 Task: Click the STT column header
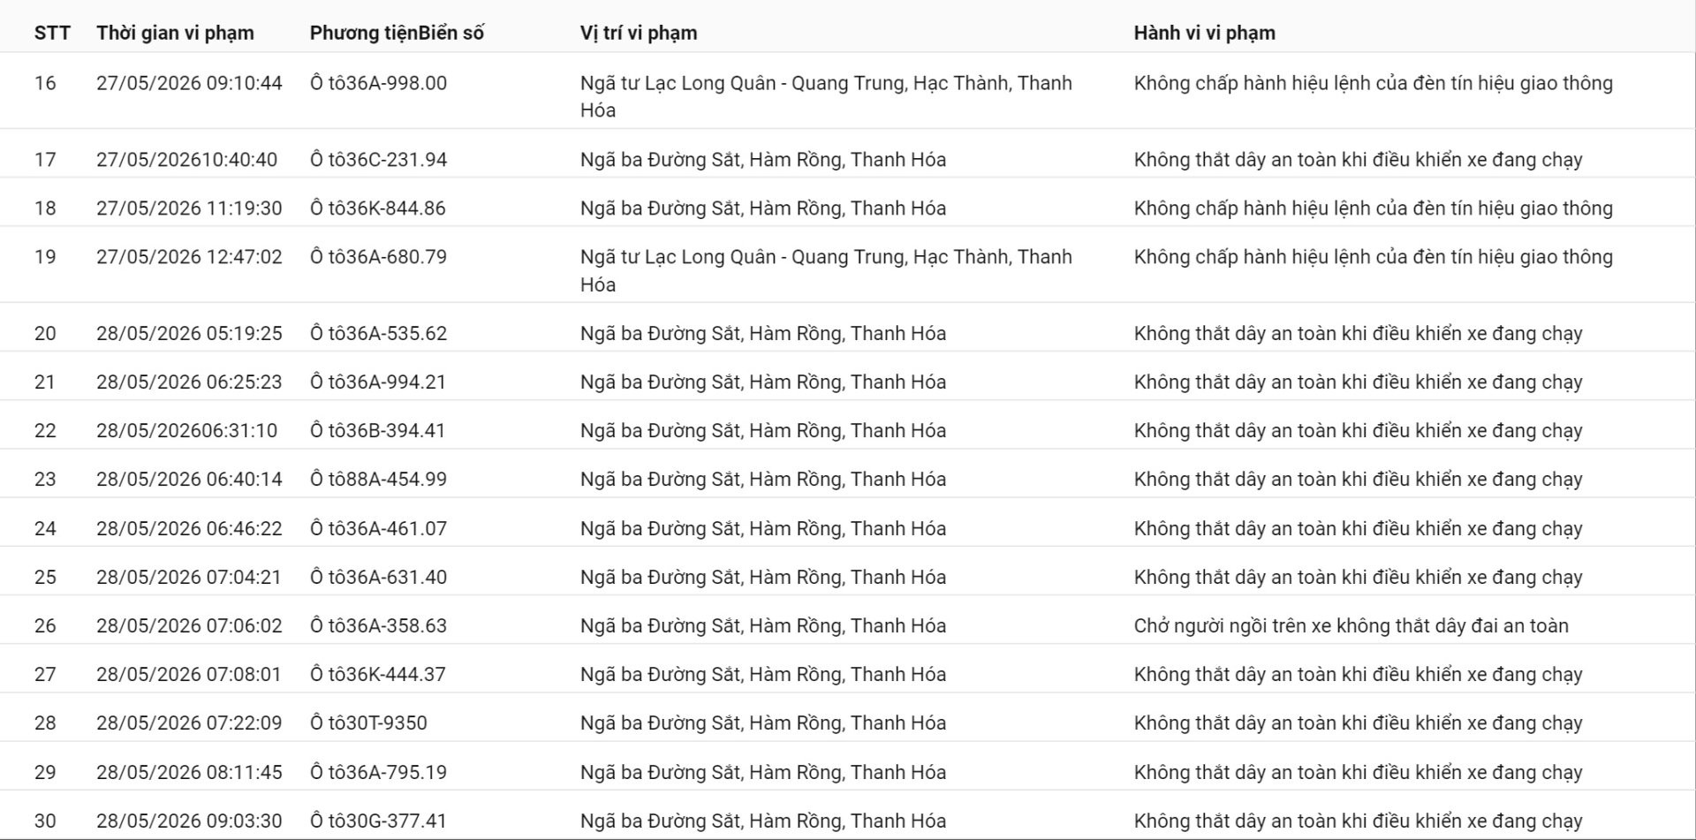point(52,33)
